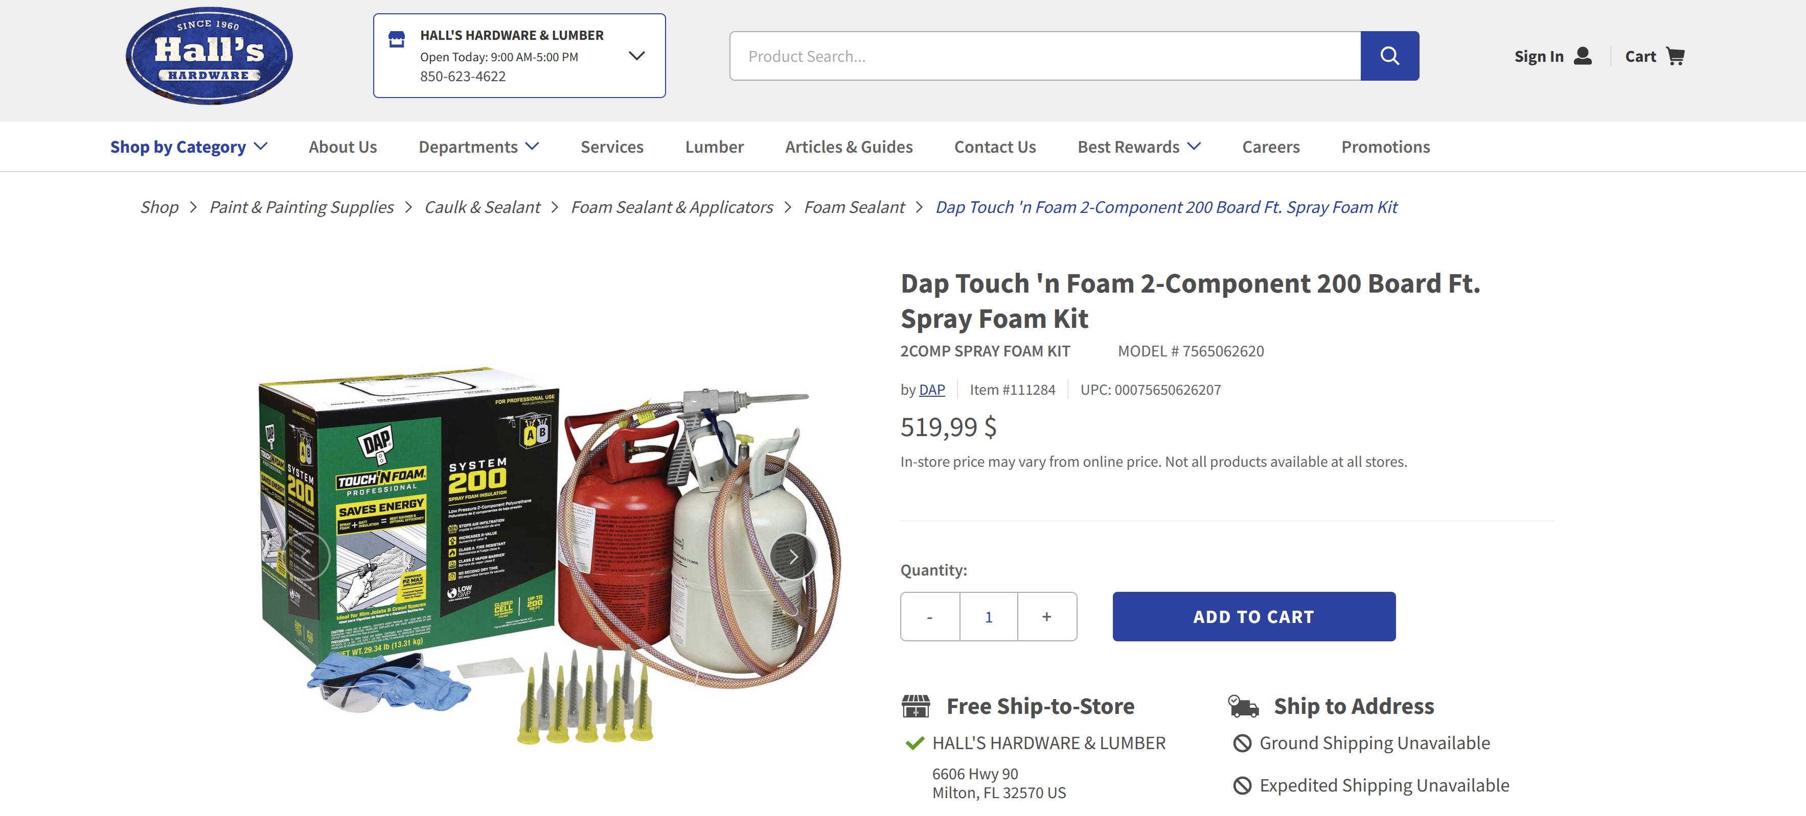Click the '519,99 $' price
The width and height of the screenshot is (1806, 816).
point(948,426)
